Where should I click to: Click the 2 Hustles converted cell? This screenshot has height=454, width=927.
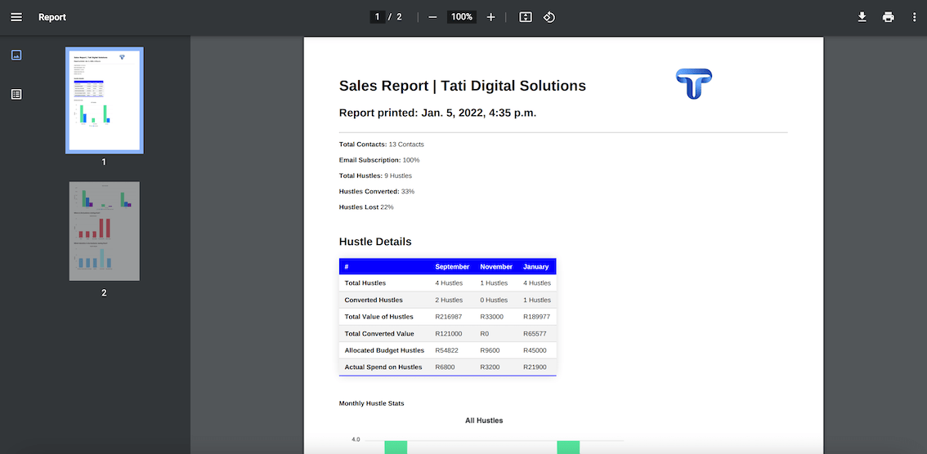449,300
